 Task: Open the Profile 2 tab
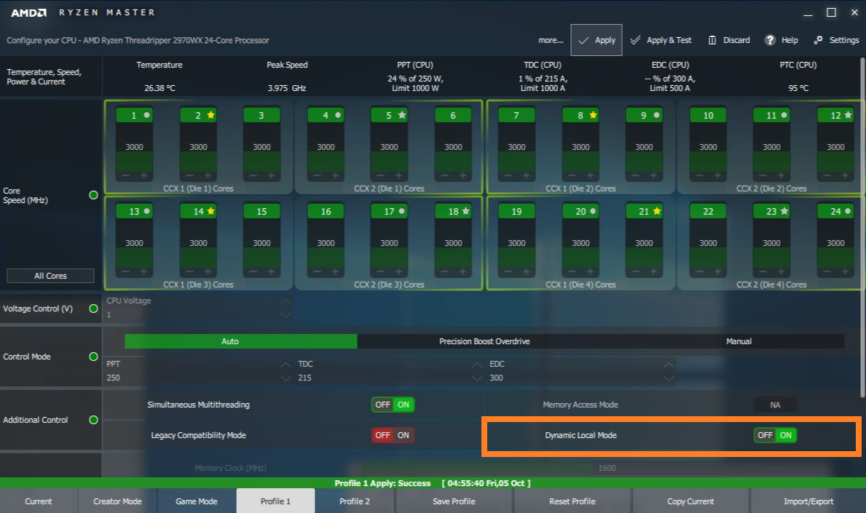click(355, 501)
